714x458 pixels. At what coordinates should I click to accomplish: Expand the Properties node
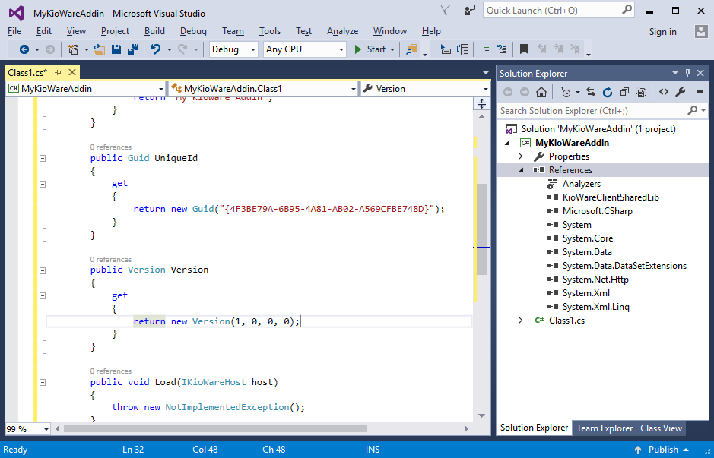click(521, 156)
